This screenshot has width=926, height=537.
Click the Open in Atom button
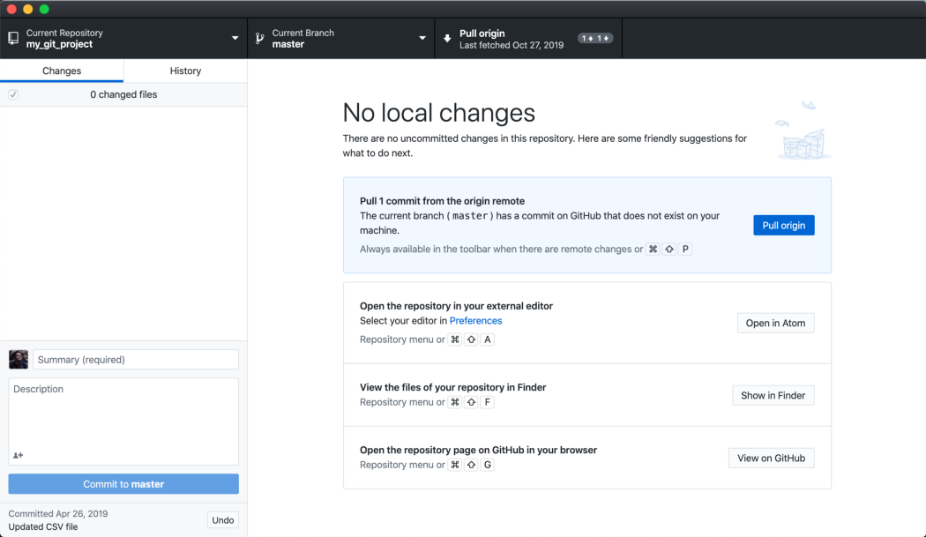(x=775, y=323)
